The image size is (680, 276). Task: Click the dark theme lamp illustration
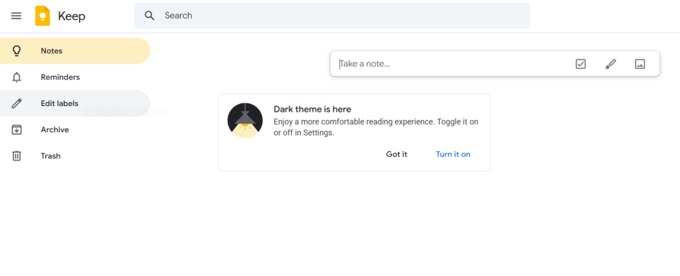[245, 120]
